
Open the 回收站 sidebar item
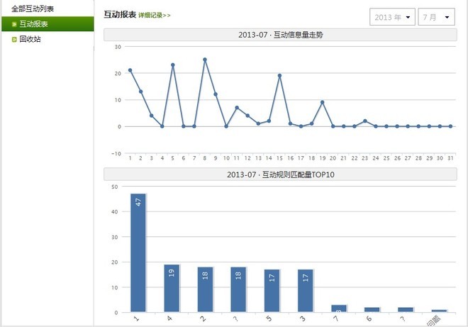coord(30,39)
